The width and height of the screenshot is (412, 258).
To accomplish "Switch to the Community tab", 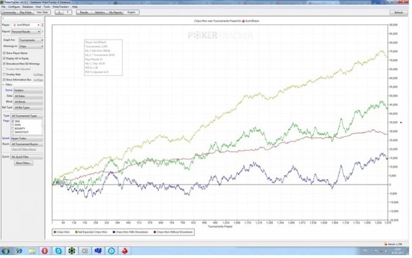I will [9, 12].
